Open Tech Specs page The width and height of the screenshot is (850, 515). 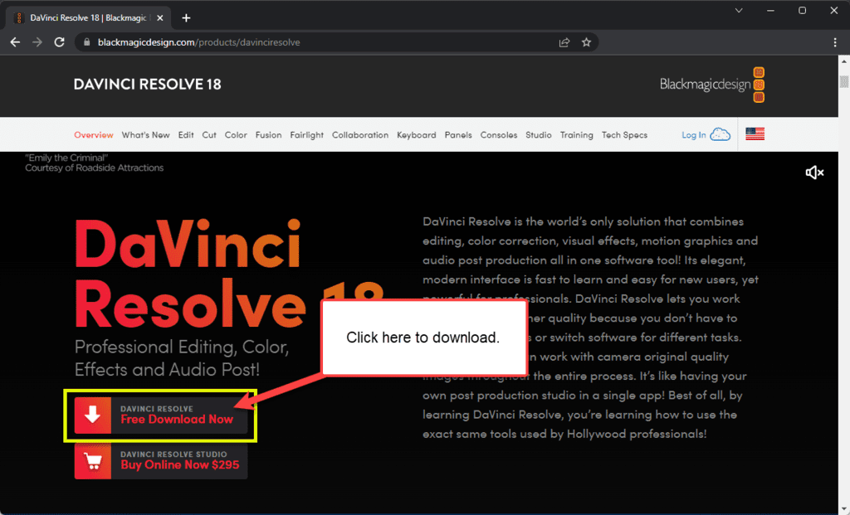[x=624, y=135]
